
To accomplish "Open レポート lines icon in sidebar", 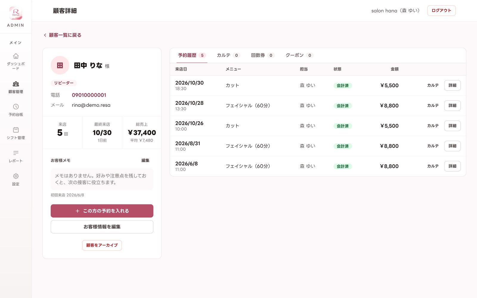I will click(16, 153).
